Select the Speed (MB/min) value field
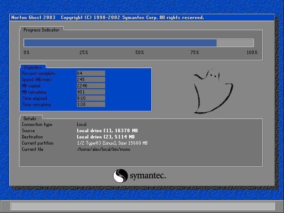 pos(91,79)
